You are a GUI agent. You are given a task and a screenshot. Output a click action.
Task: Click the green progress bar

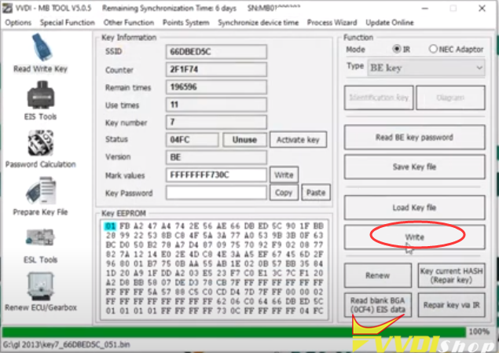pyautogui.click(x=234, y=332)
